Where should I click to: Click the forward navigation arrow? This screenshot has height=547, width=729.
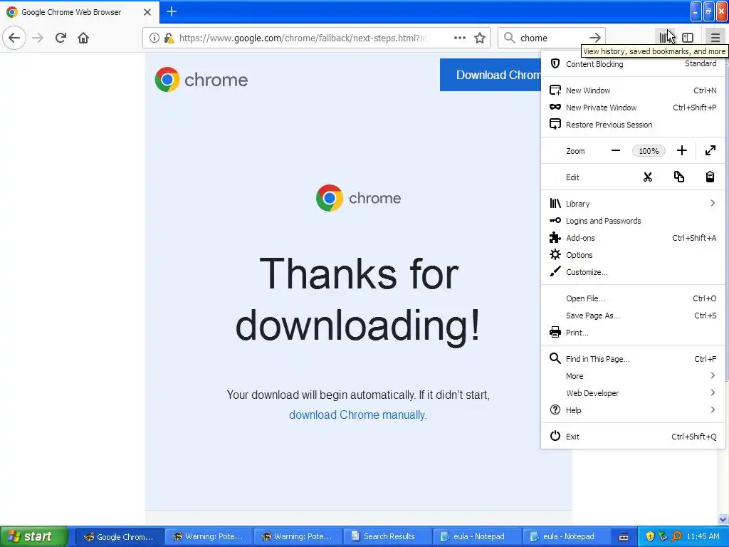[38, 38]
